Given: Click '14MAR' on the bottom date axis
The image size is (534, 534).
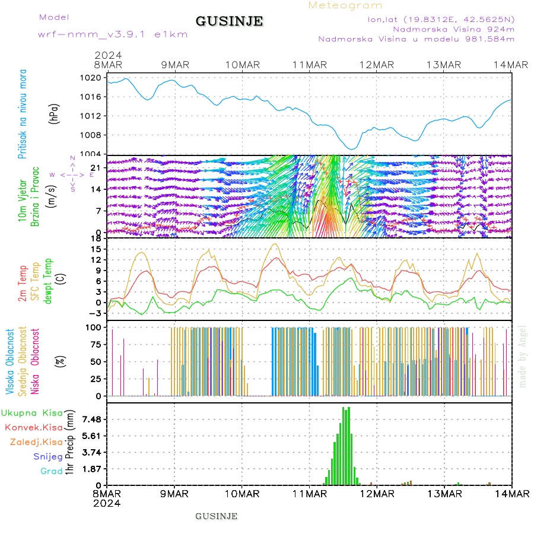Looking at the screenshot, I should coord(512,494).
